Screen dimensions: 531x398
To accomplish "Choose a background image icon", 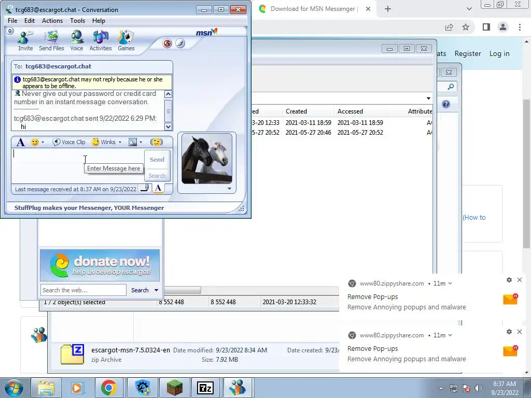I will pyautogui.click(x=133, y=142).
